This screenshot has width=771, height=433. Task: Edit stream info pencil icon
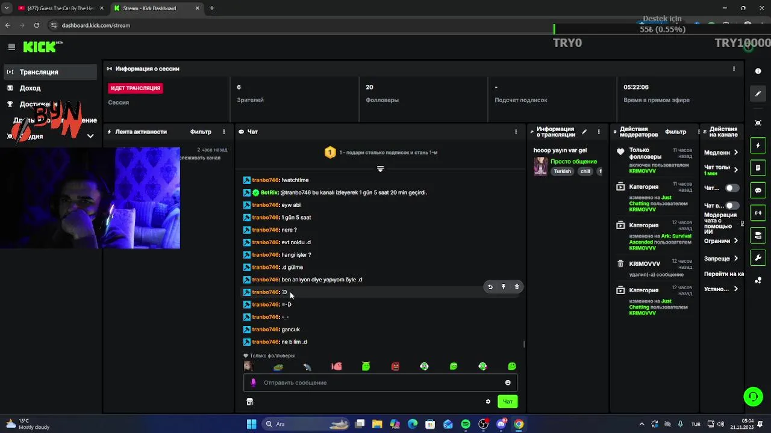tap(584, 132)
